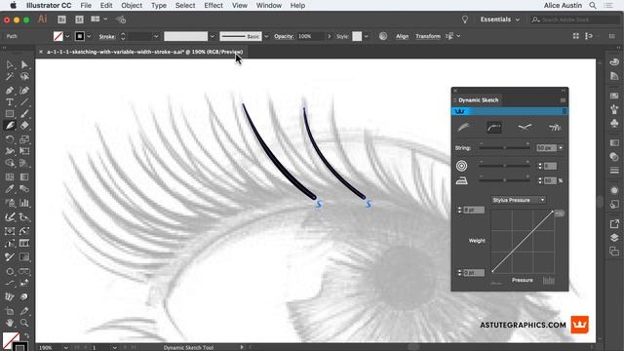Open the Dynamic Sketch panel flyout menu
624x351 pixels.
[x=563, y=100]
